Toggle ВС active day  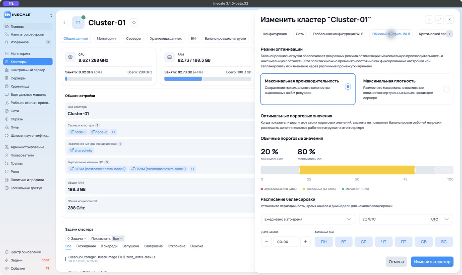click(x=444, y=242)
